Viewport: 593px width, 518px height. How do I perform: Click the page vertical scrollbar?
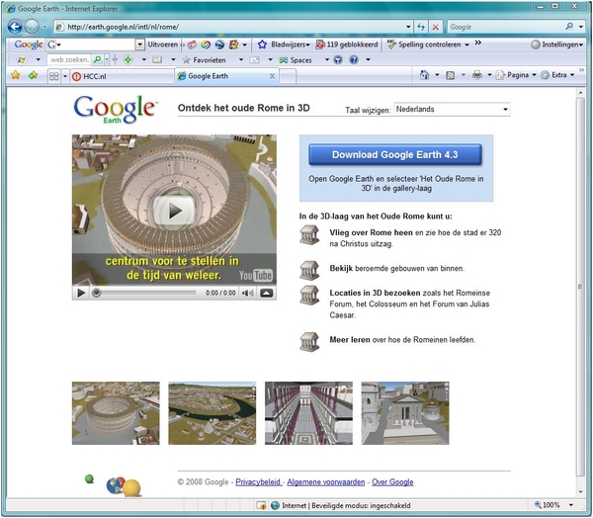point(580,287)
